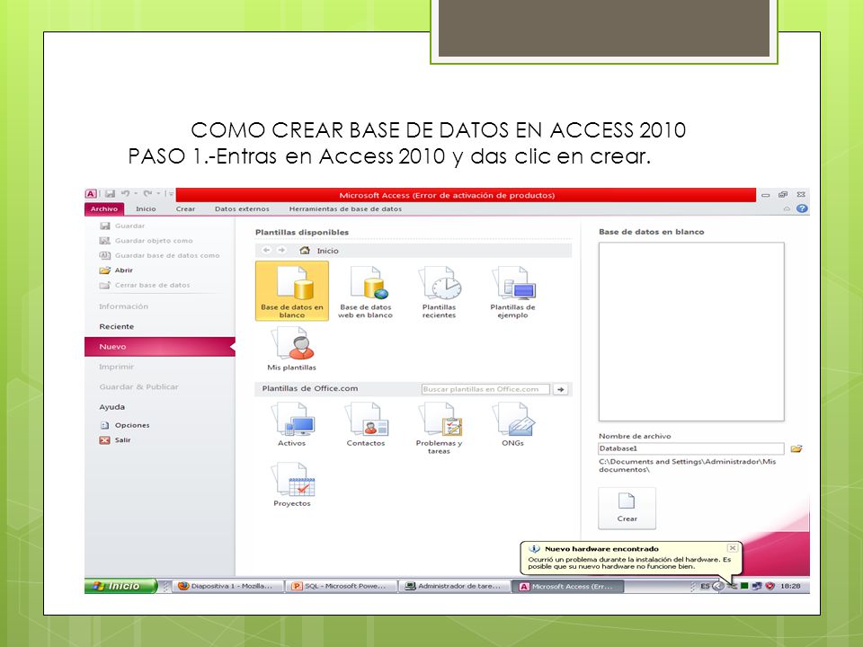Switch to Administrador de tareas taskbar item
The width and height of the screenshot is (863, 647).
pyautogui.click(x=455, y=587)
